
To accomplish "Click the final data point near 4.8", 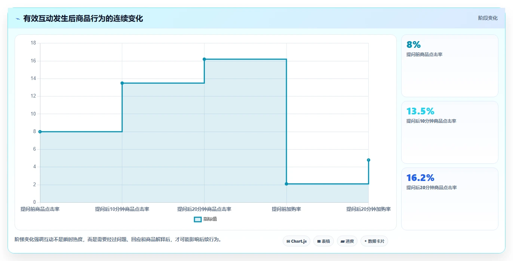I will [x=368, y=160].
